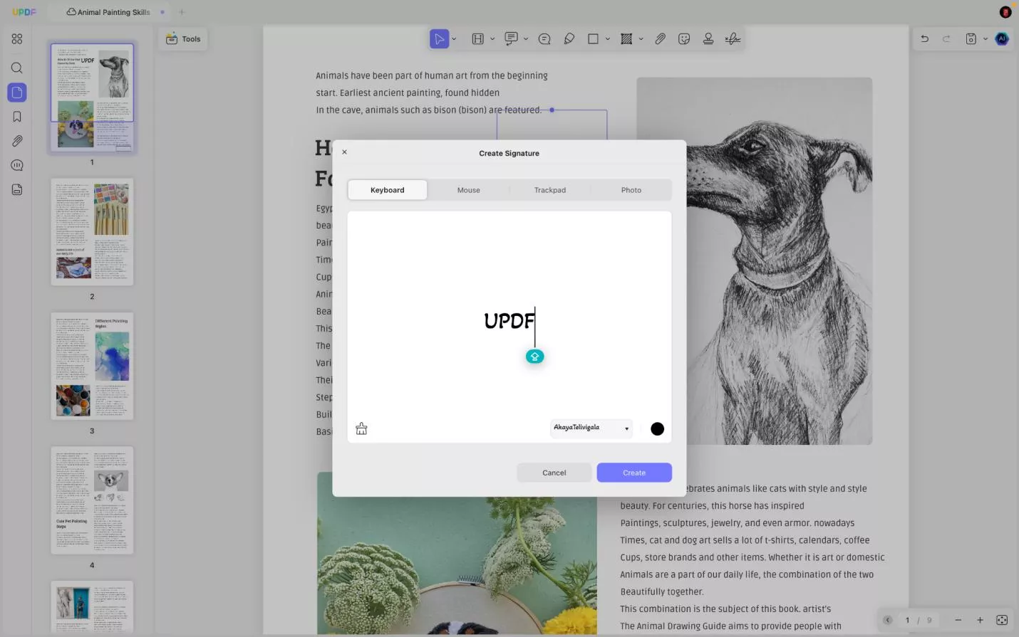Select the cursor pointer tool

pyautogui.click(x=439, y=39)
